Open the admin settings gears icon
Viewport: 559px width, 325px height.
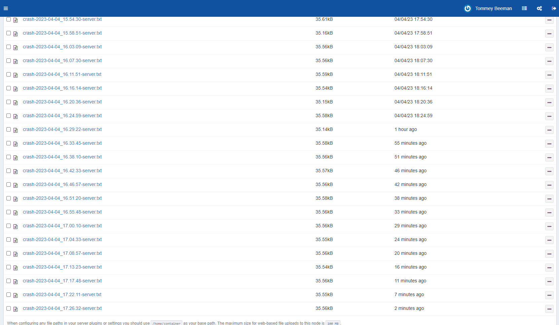pos(539,8)
